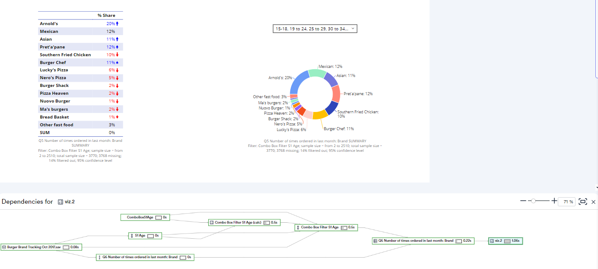This screenshot has width=598, height=269.
Task: Select the Lucky's Pizza row label in table
Action: click(54, 70)
